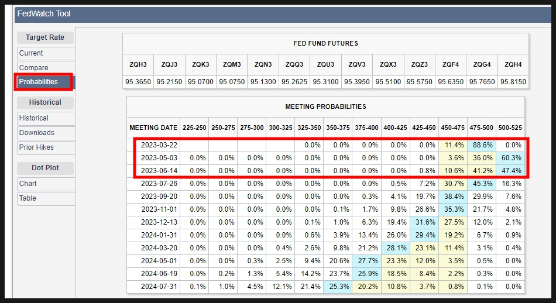Viewport: 556px width, 303px height.
Task: Click the 36.0% probability cell
Action: coord(482,158)
